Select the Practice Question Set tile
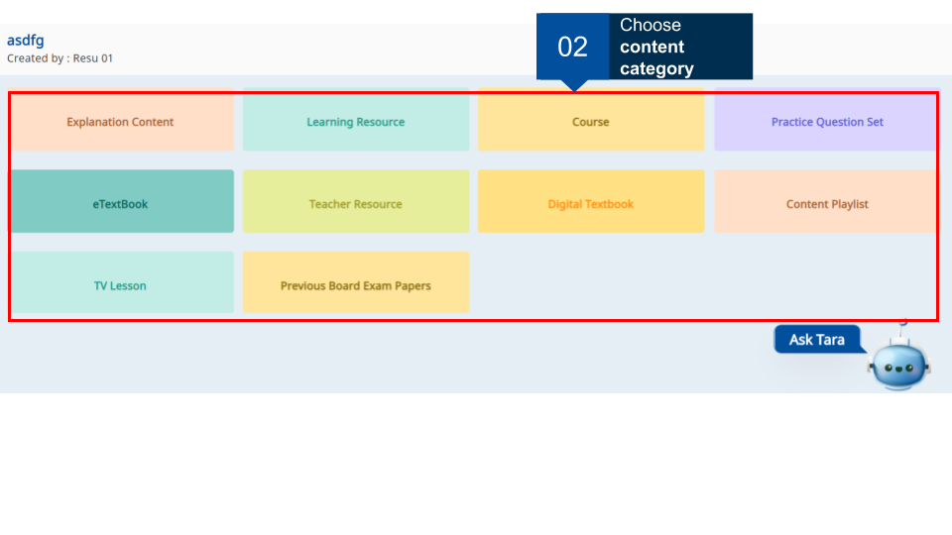 [826, 122]
